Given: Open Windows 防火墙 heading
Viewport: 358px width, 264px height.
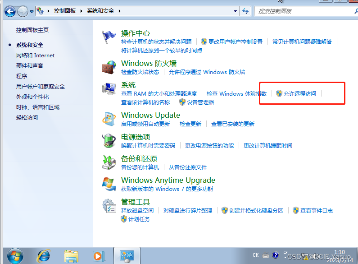Looking at the screenshot, I should (x=149, y=63).
